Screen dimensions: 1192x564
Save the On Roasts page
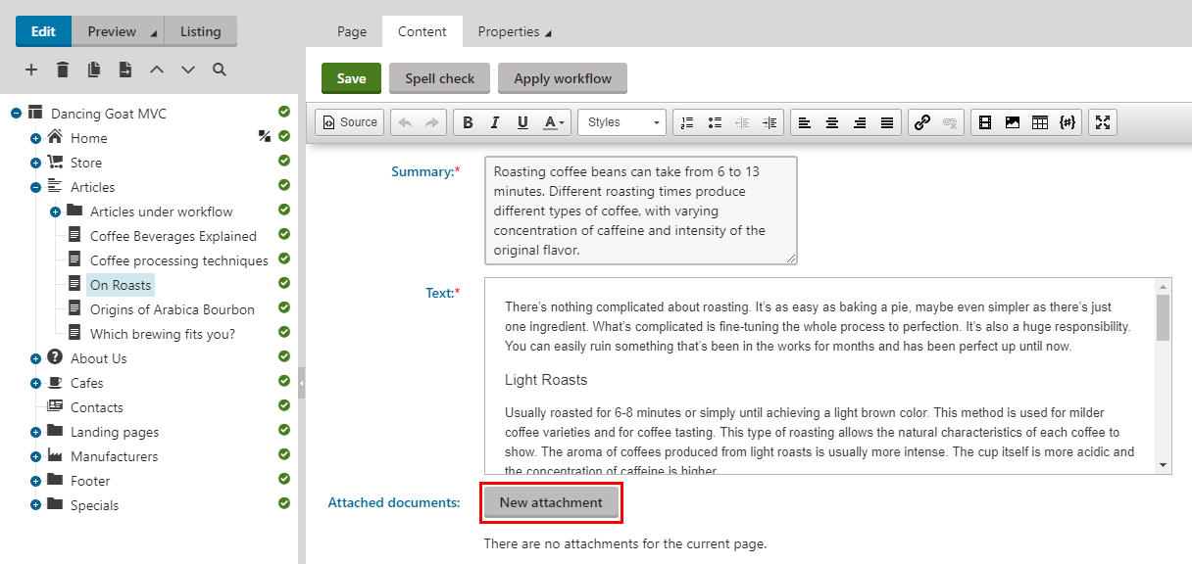pyautogui.click(x=351, y=77)
